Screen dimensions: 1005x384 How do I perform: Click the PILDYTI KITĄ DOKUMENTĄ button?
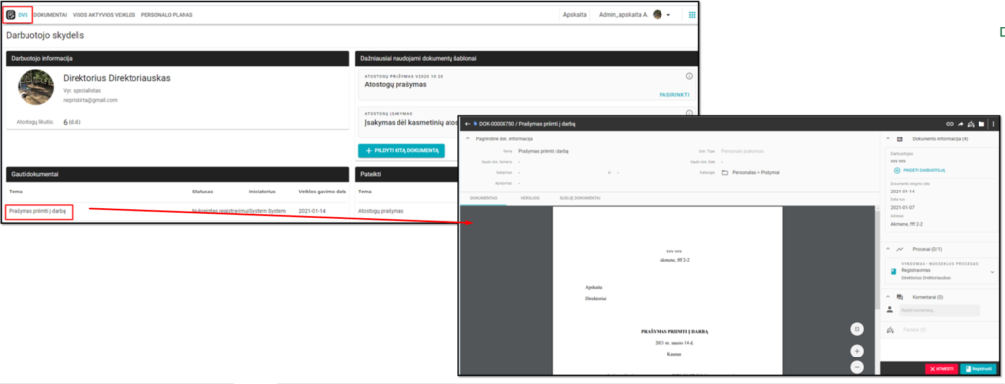401,150
